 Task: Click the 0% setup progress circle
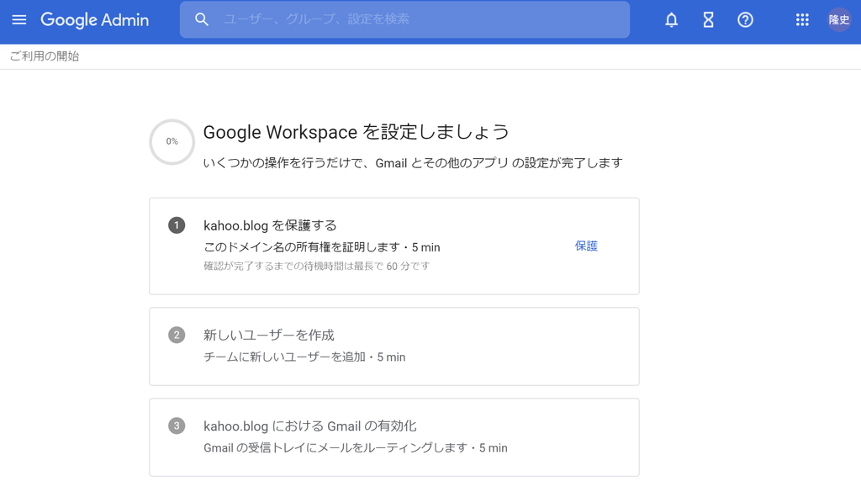click(x=172, y=141)
